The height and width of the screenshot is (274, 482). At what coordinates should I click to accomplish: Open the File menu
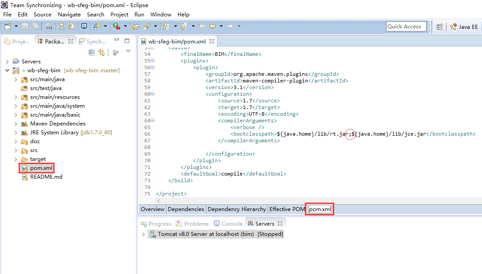tap(8, 15)
